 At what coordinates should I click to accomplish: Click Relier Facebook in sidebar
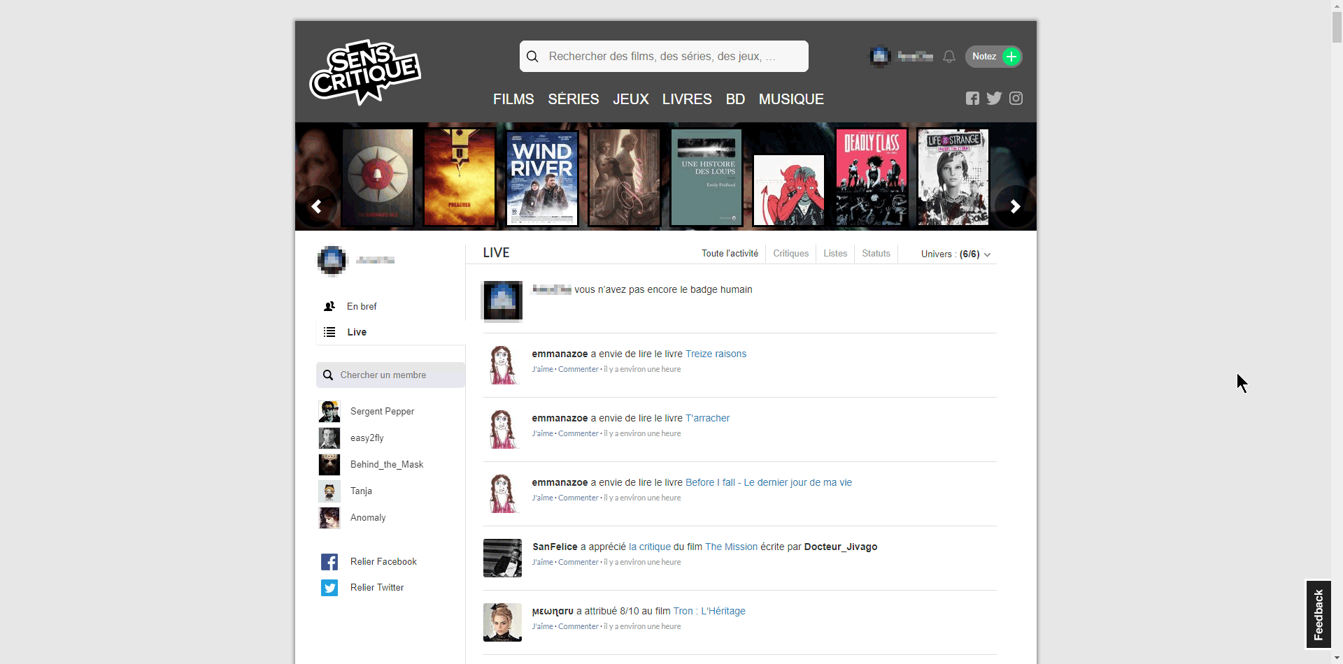pyautogui.click(x=383, y=562)
